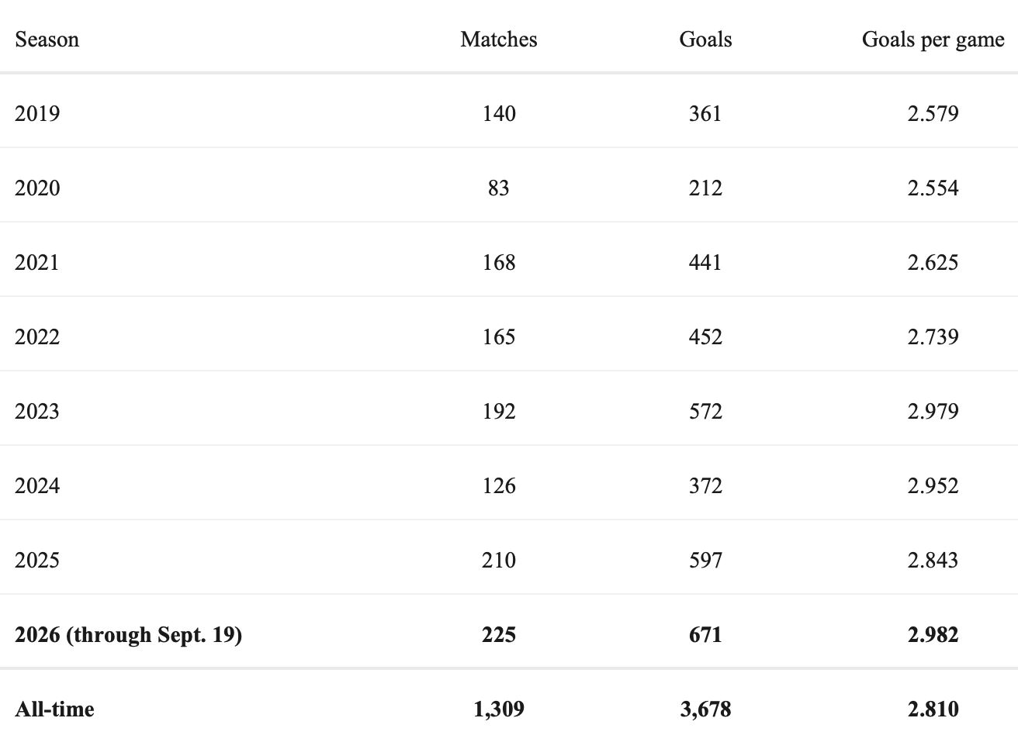1018x749 pixels.
Task: Click the 83 matches cell for 2020
Action: tap(498, 188)
